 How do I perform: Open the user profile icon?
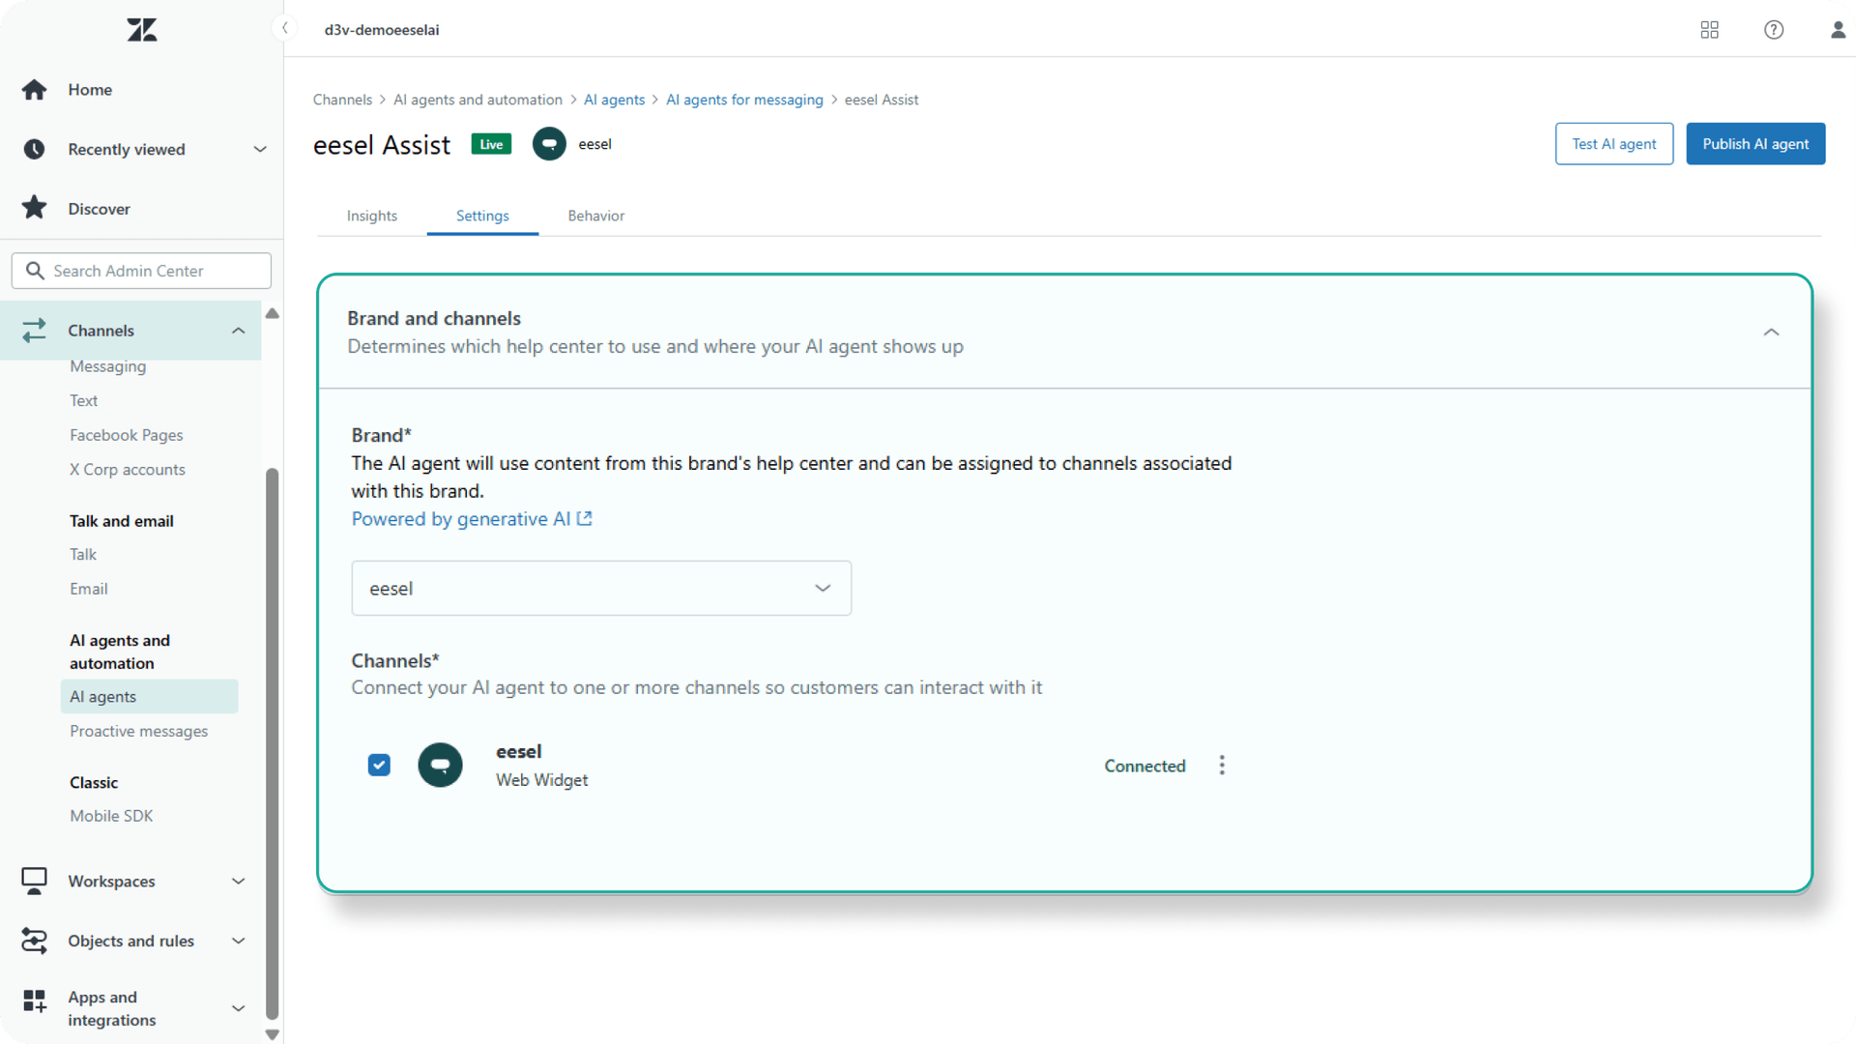coord(1838,30)
